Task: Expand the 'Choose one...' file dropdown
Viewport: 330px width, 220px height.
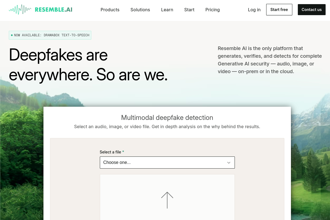Action: 167,163
